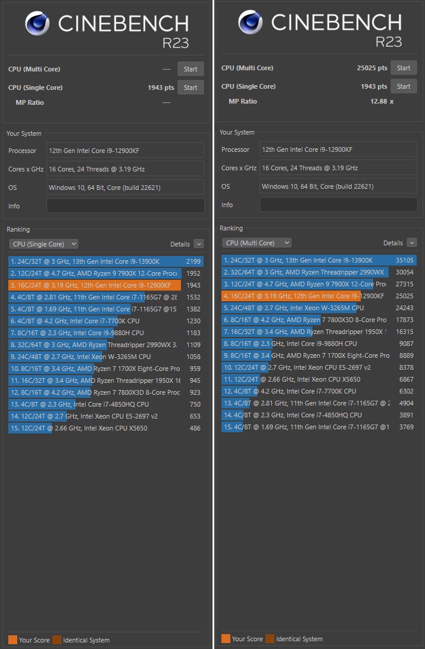Click the Info field in right window
Viewport: 425px width, 649px height.
click(x=338, y=204)
